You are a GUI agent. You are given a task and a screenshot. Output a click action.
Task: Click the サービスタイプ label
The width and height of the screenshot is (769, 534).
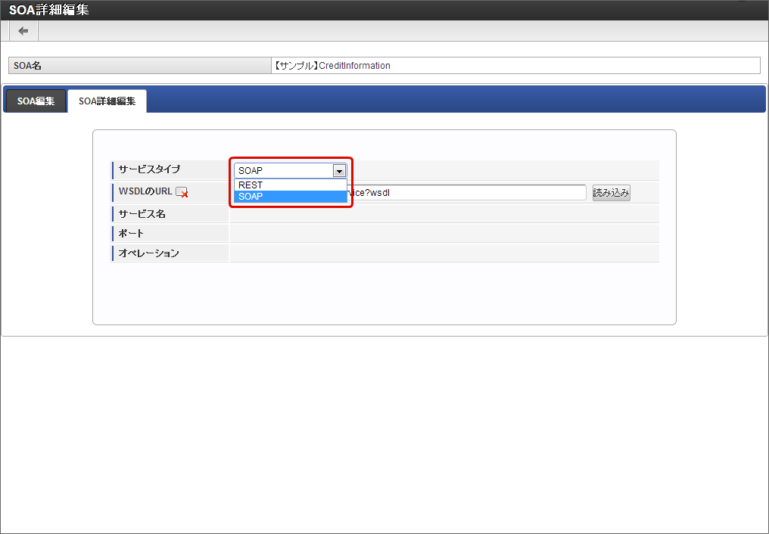[x=149, y=169]
